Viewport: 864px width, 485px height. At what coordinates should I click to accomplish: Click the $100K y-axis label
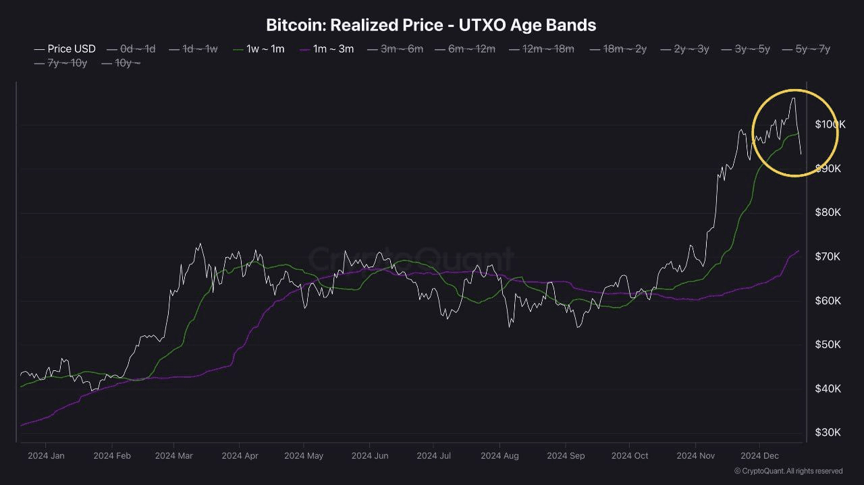830,124
